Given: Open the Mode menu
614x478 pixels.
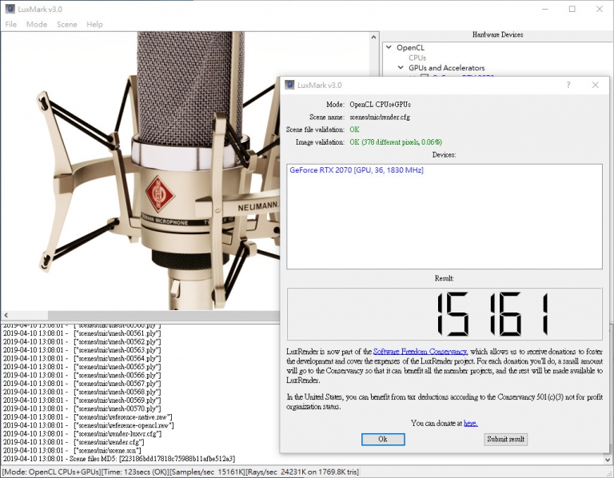Looking at the screenshot, I should pyautogui.click(x=37, y=24).
